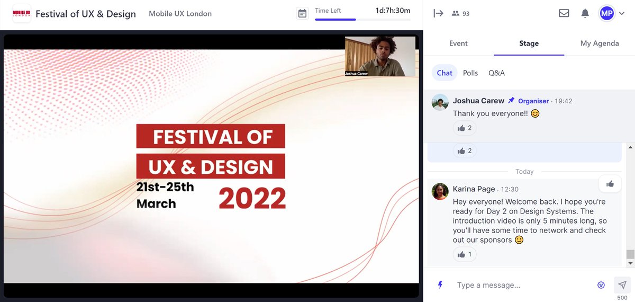Image resolution: width=635 pixels, height=302 pixels.
Task: Click the chat scrollbar thumb
Action: coord(630,254)
